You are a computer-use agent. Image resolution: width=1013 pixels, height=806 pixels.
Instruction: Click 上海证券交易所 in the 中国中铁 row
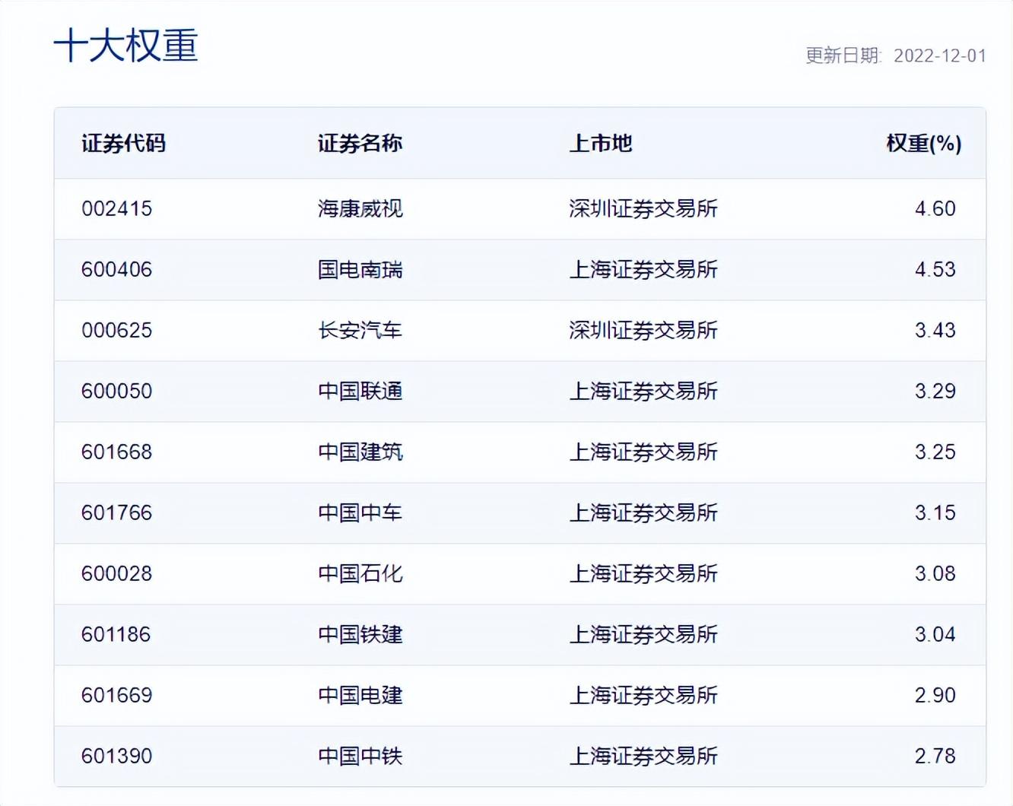(x=643, y=756)
